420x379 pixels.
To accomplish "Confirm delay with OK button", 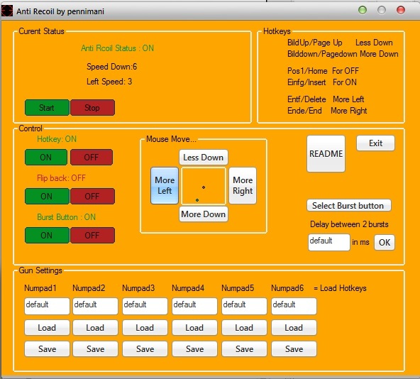I will click(384, 242).
